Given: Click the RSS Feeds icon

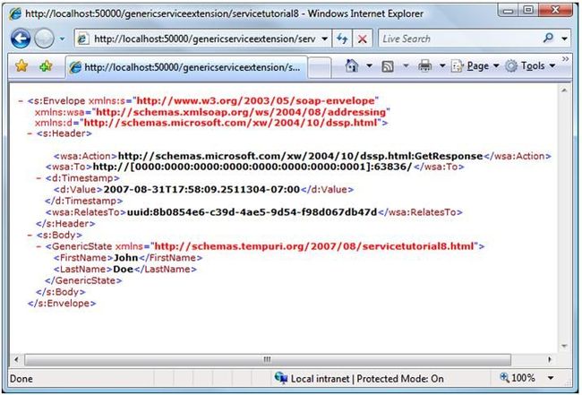Looking at the screenshot, I should 388,66.
